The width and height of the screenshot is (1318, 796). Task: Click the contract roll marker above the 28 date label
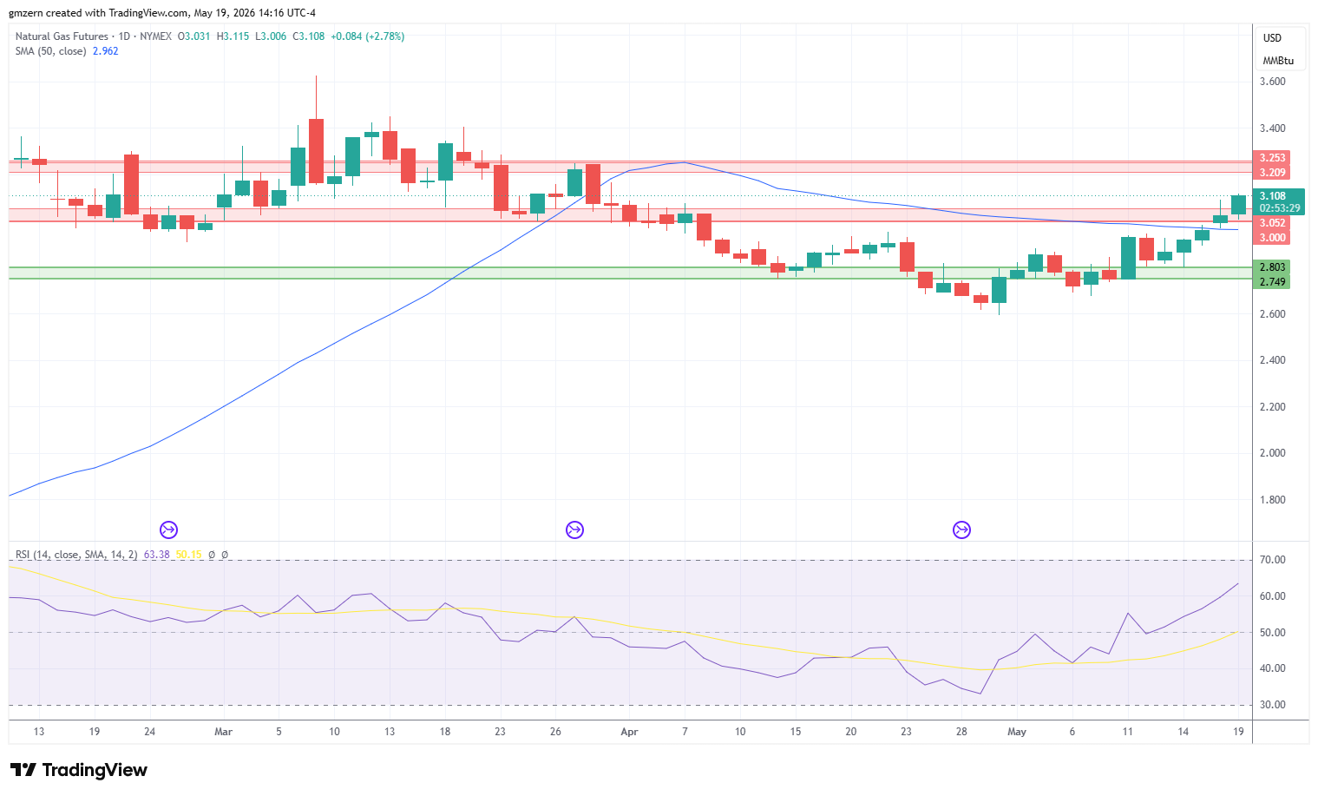click(x=961, y=530)
